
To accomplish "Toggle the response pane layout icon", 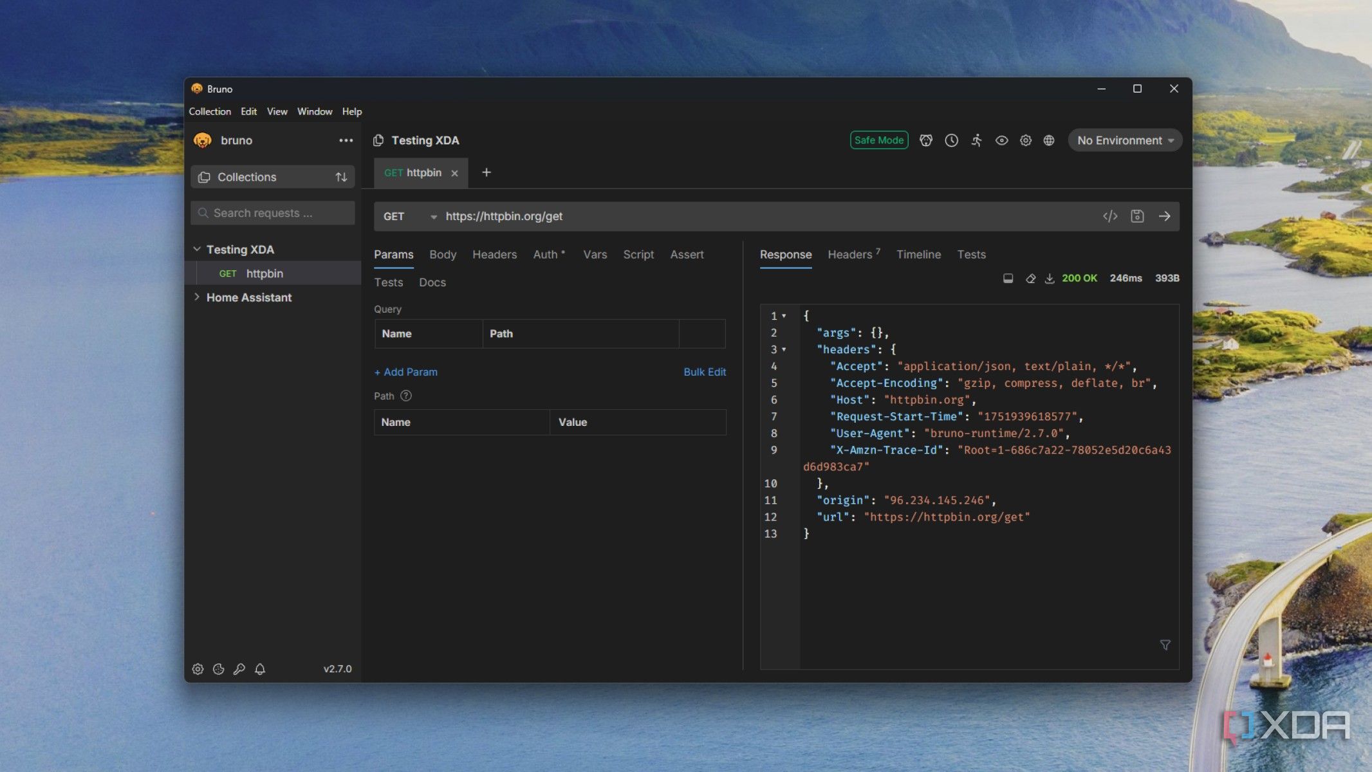I will pos(1008,278).
